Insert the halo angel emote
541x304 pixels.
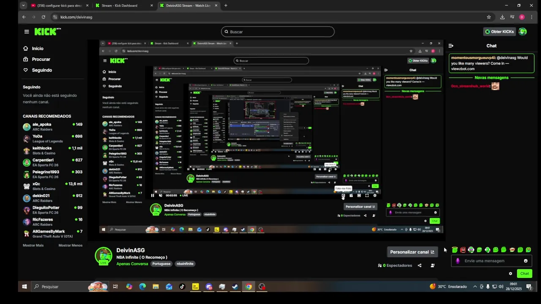(455, 250)
